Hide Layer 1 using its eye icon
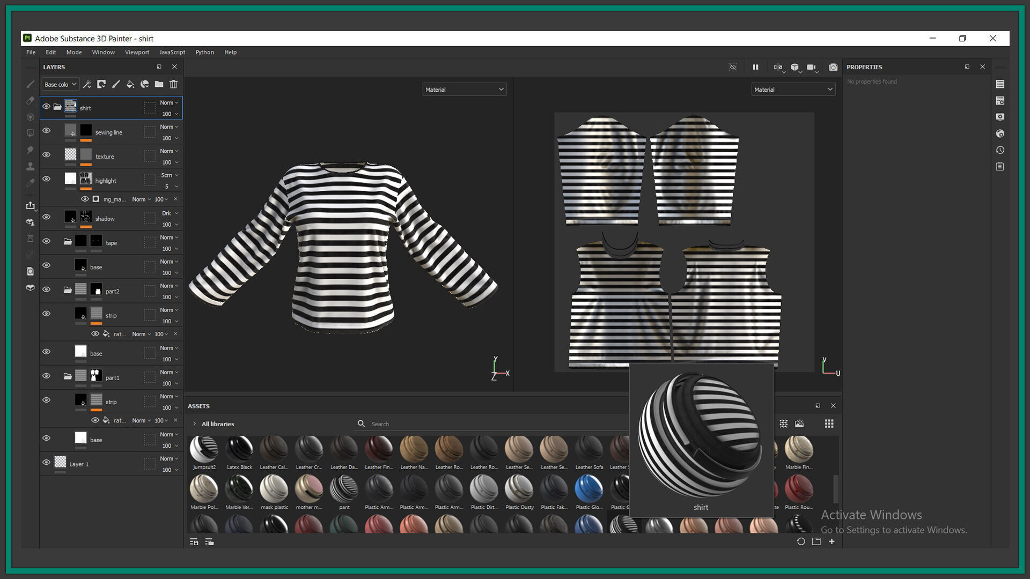 click(x=47, y=462)
